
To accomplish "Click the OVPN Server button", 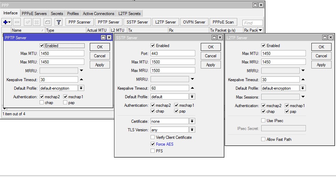I will coord(194,22).
